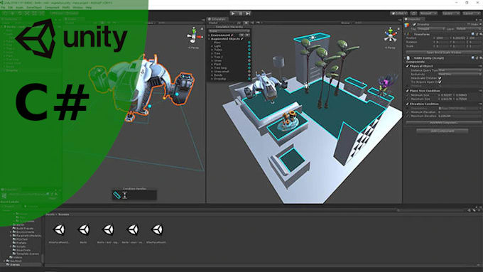Click the Dropship object cube icon in Inspector
This screenshot has width=483, height=272.
(407, 25)
